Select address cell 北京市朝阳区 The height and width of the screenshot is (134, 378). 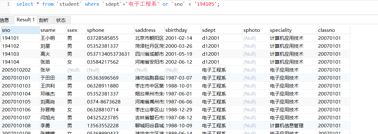point(149,38)
